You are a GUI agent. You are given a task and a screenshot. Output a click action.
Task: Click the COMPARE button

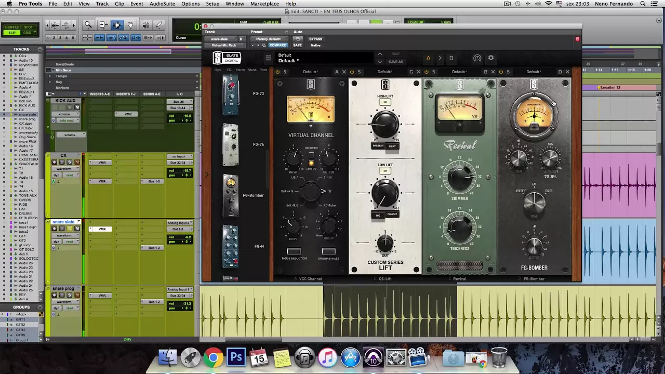point(277,45)
